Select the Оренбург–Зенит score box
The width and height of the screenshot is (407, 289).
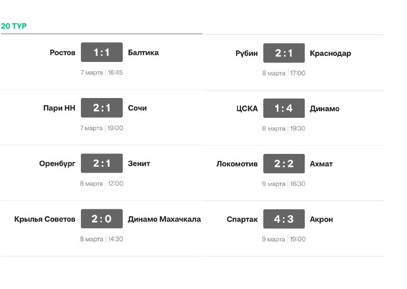(x=102, y=164)
